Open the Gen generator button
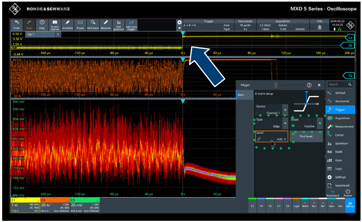 point(340,206)
